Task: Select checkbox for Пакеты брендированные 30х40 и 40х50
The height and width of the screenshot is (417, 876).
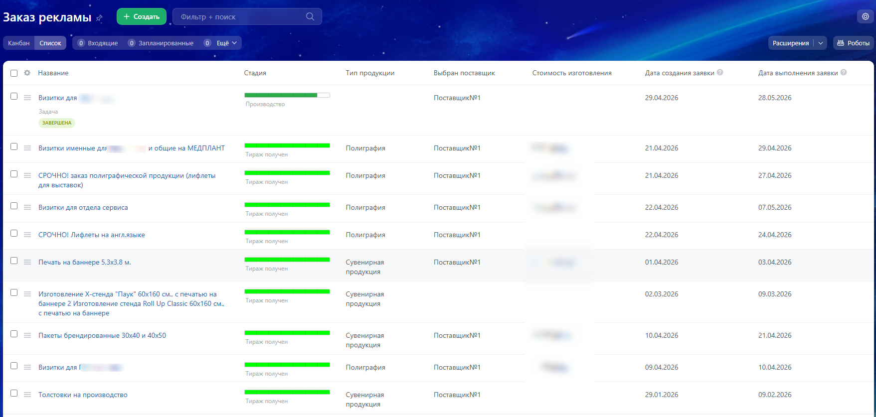Action: [x=14, y=334]
